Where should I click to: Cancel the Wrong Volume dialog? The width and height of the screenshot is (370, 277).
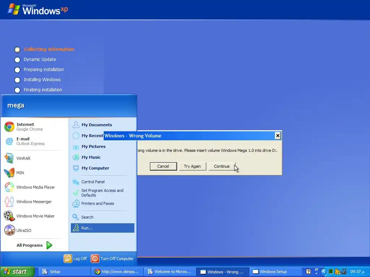pyautogui.click(x=163, y=166)
